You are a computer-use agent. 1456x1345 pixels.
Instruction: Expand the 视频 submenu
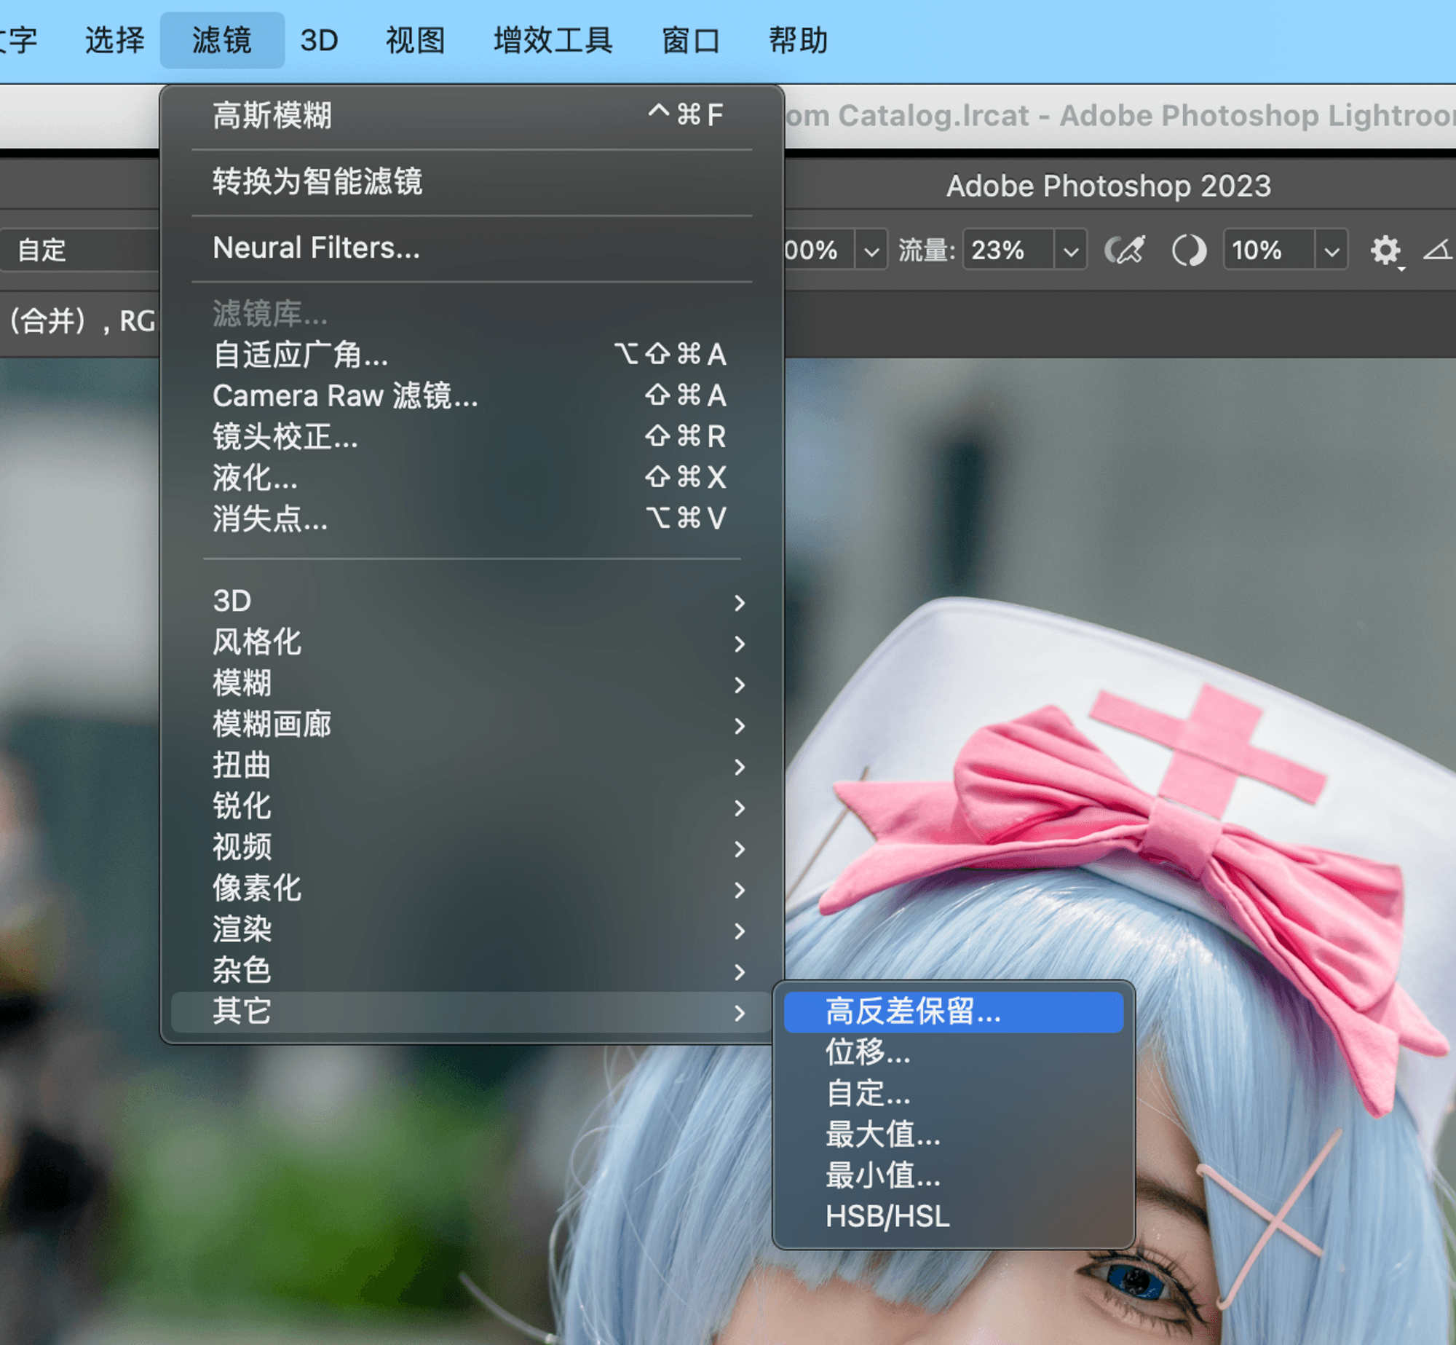[471, 847]
